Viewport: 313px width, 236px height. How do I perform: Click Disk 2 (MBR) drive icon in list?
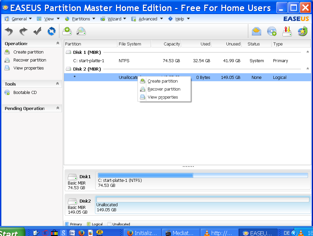68,69
